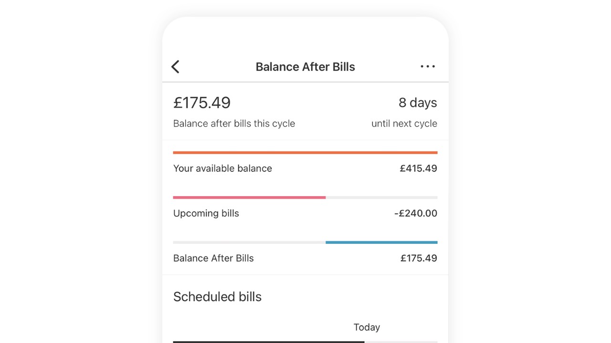Click the orange available balance bar
This screenshot has width=611, height=343.
(x=305, y=152)
